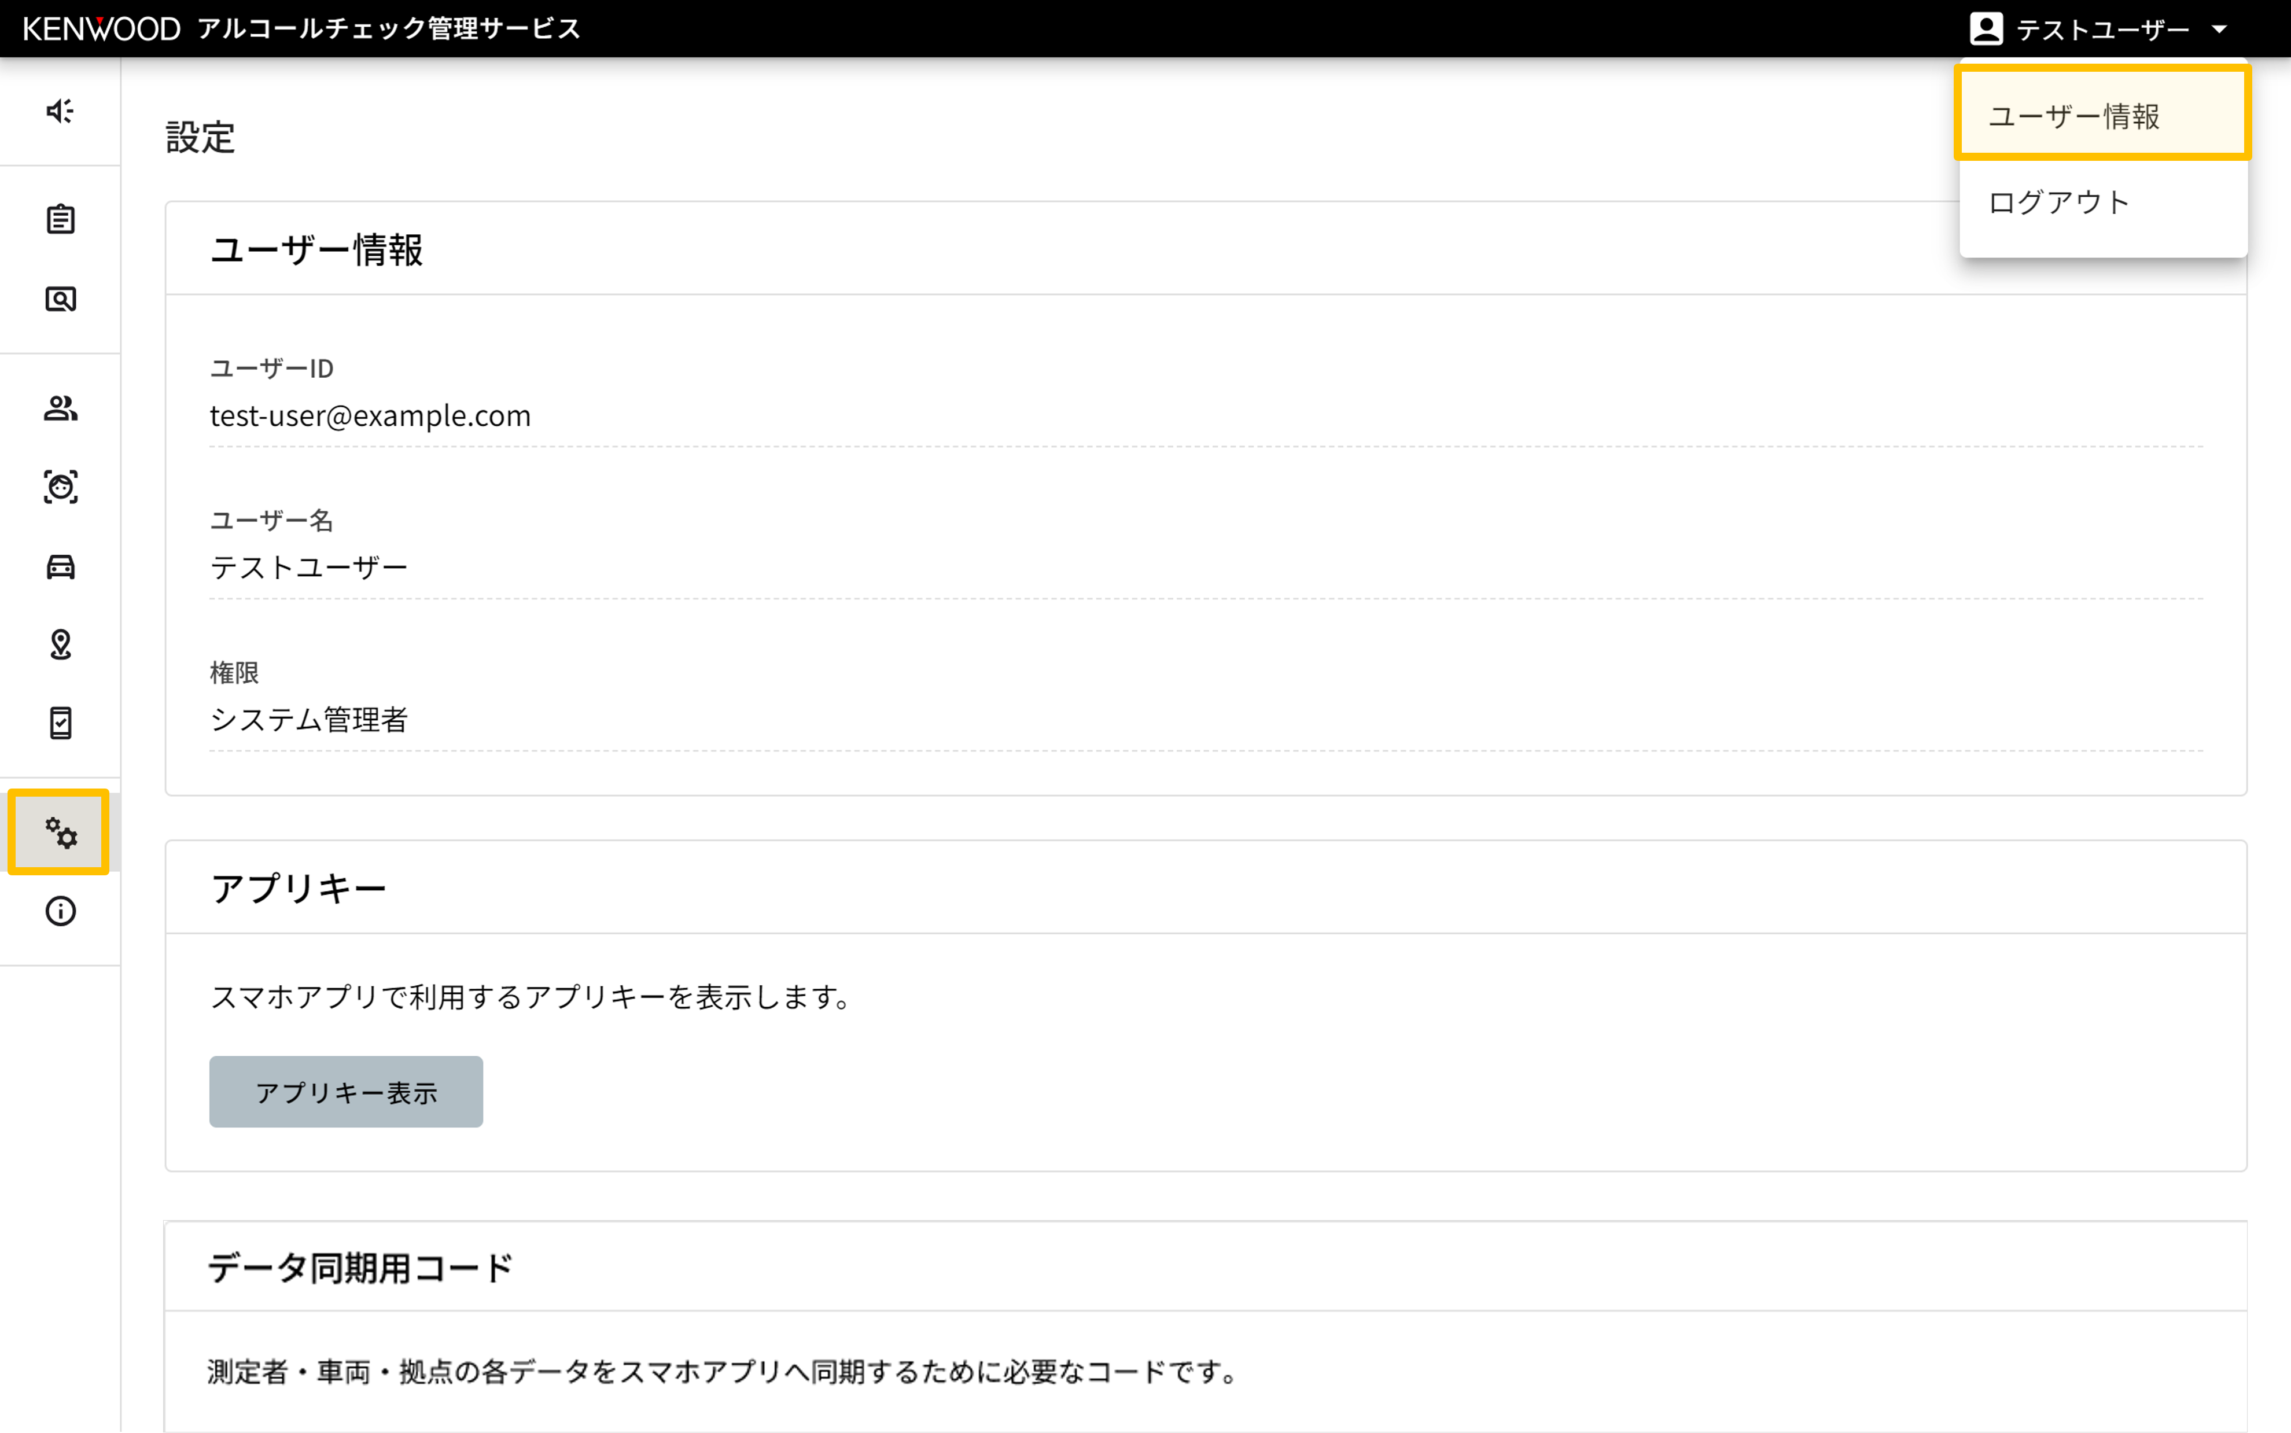This screenshot has height=1433, width=2291.
Task: Click the megaphone announcements sidebar icon
Action: pos(60,111)
